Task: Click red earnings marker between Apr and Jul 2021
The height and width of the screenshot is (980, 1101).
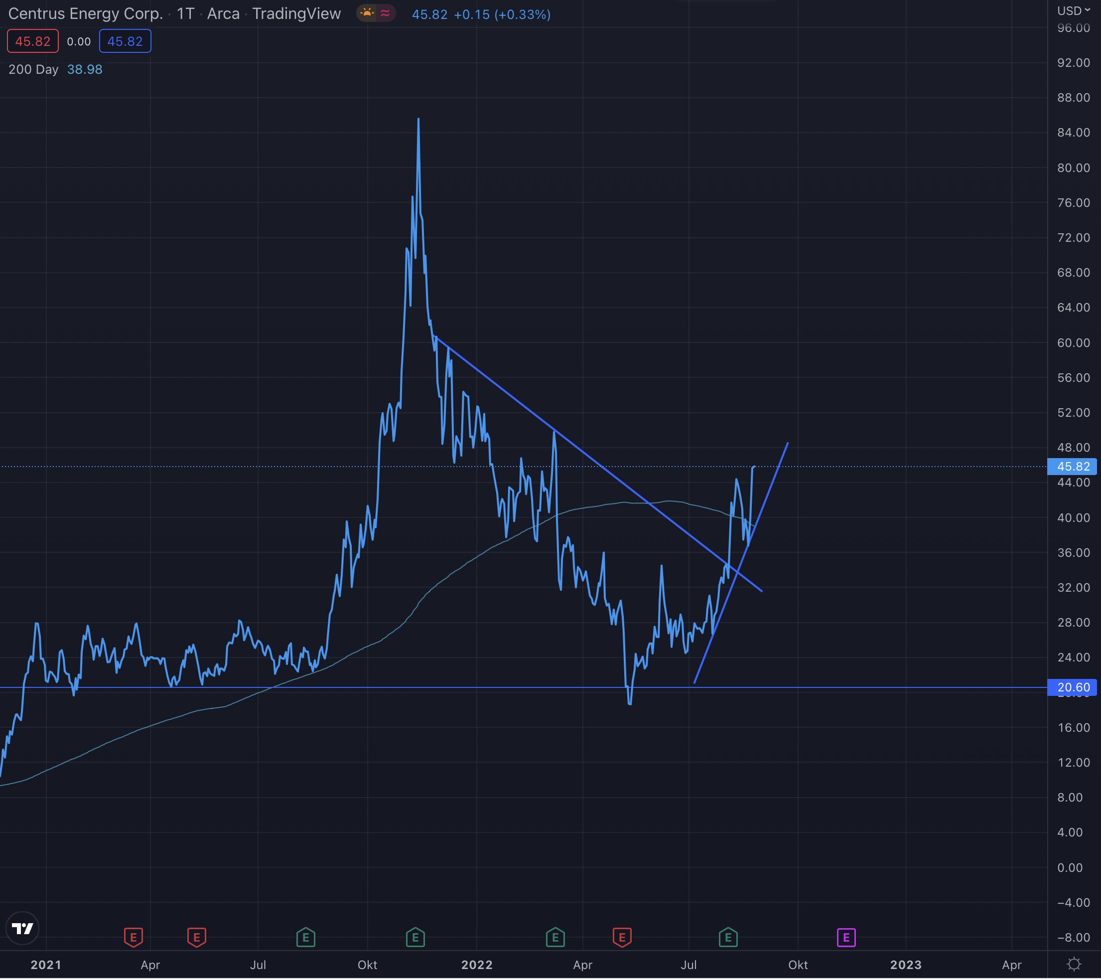Action: (x=197, y=938)
